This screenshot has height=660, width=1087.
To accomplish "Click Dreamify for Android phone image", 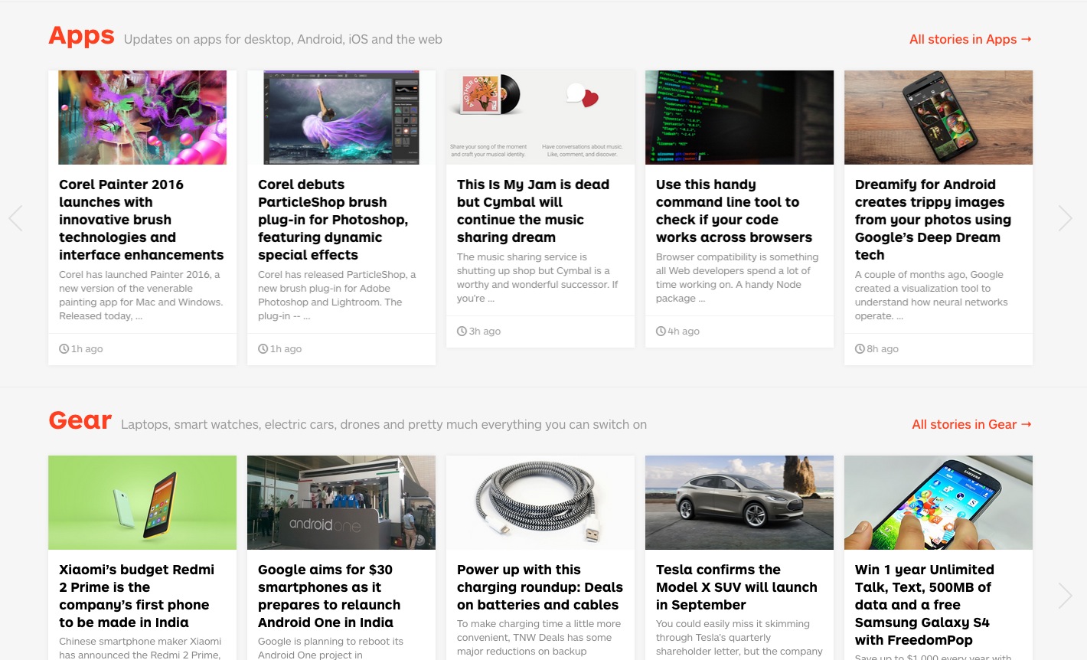I will (938, 118).
